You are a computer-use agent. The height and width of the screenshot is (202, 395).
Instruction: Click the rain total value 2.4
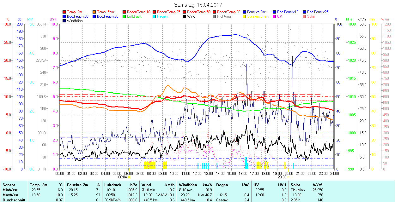(x=246, y=200)
